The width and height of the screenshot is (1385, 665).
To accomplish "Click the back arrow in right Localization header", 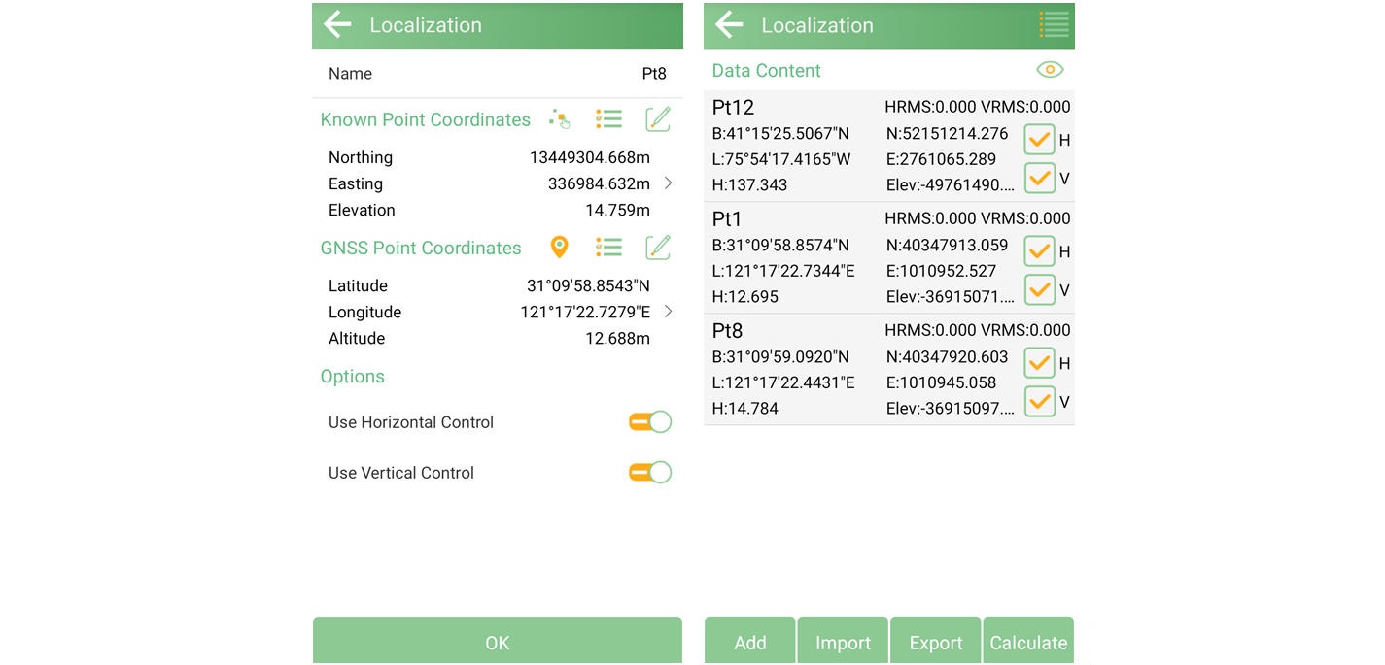I will click(x=729, y=25).
